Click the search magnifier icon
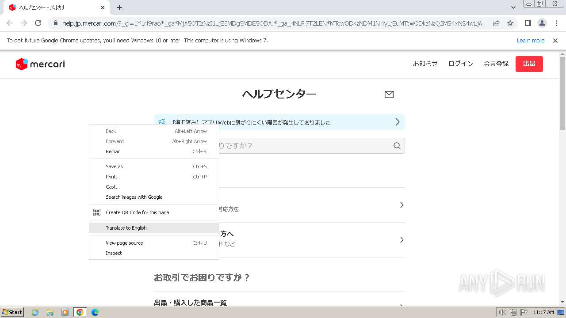Image resolution: width=566 pixels, height=318 pixels. pos(397,146)
